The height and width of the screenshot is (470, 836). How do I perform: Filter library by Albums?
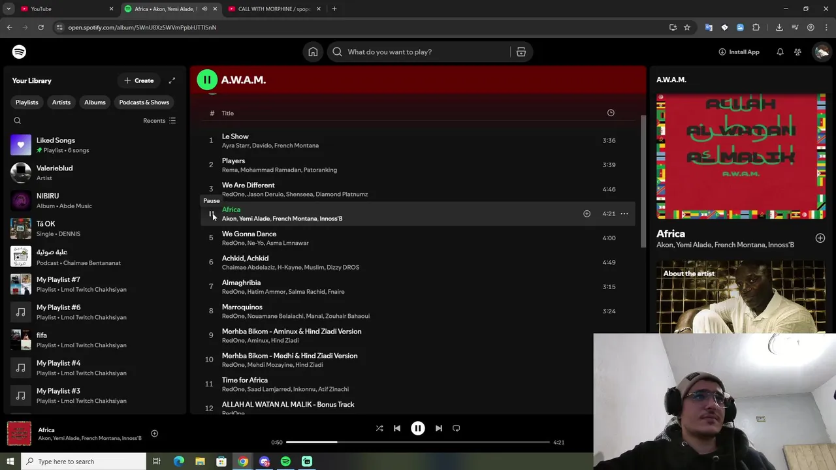pos(95,102)
